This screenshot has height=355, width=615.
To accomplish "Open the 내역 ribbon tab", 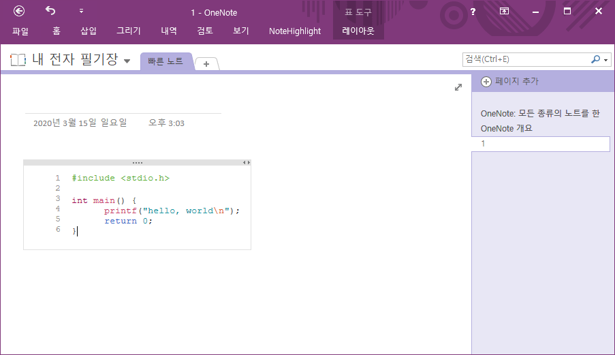I will pyautogui.click(x=169, y=31).
